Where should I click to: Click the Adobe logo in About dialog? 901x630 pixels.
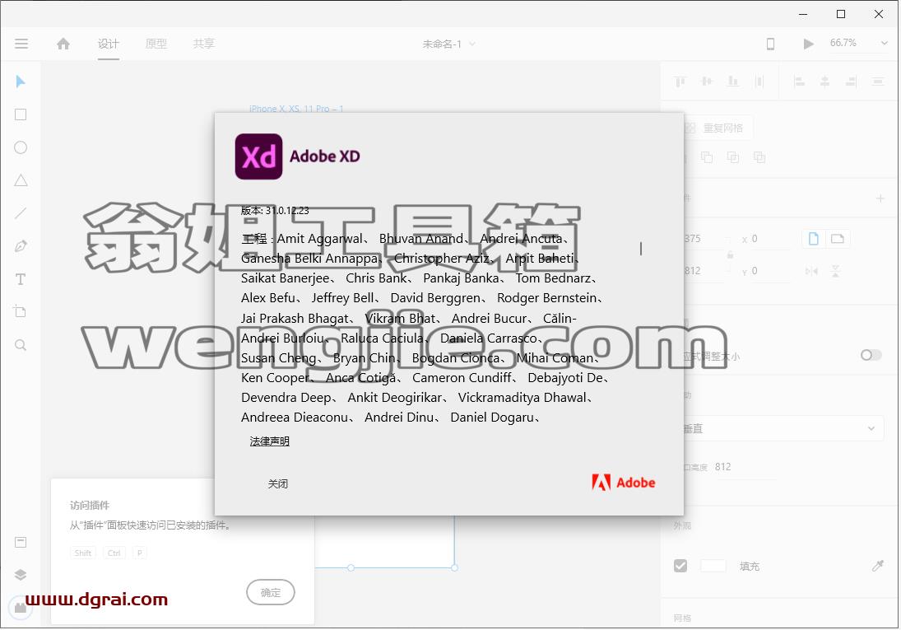(x=624, y=483)
